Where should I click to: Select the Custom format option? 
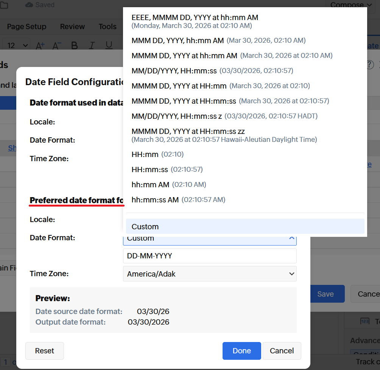[x=245, y=227]
